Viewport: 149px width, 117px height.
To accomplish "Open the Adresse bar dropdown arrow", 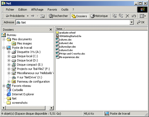I will tap(132, 22).
